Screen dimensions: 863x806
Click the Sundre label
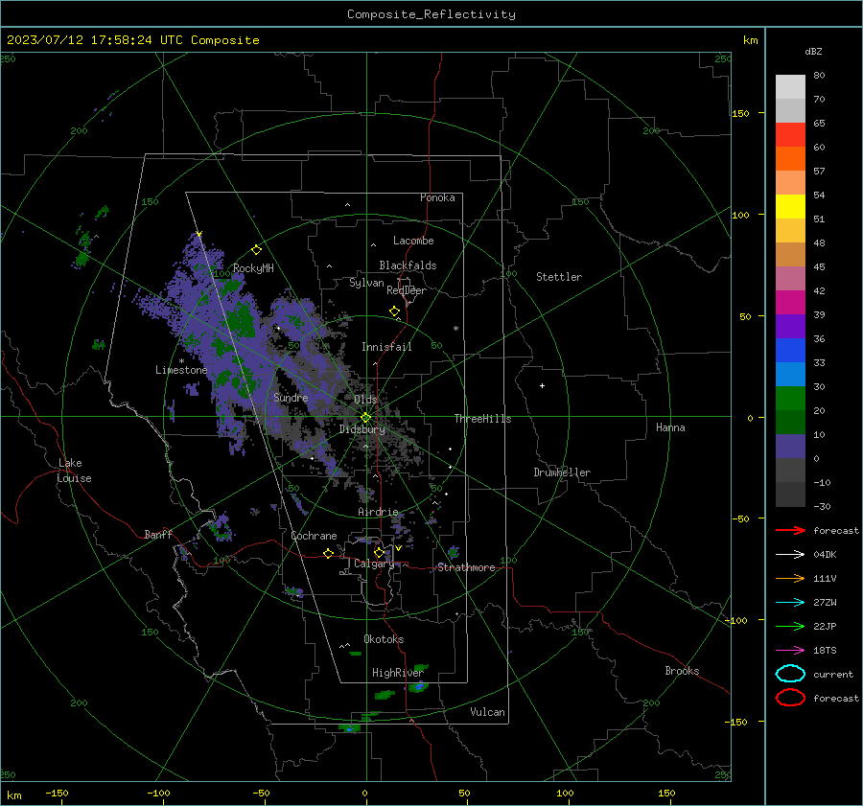click(x=291, y=397)
